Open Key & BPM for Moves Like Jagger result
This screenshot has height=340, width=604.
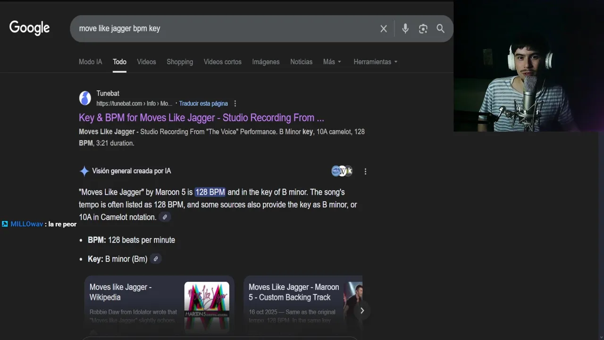click(201, 118)
